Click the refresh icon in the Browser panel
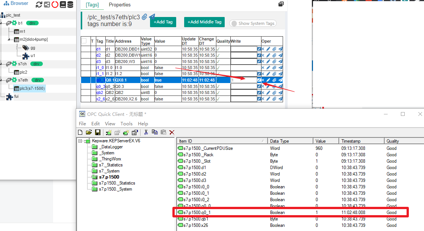Viewport: 424px width, 231px height. (39, 5)
